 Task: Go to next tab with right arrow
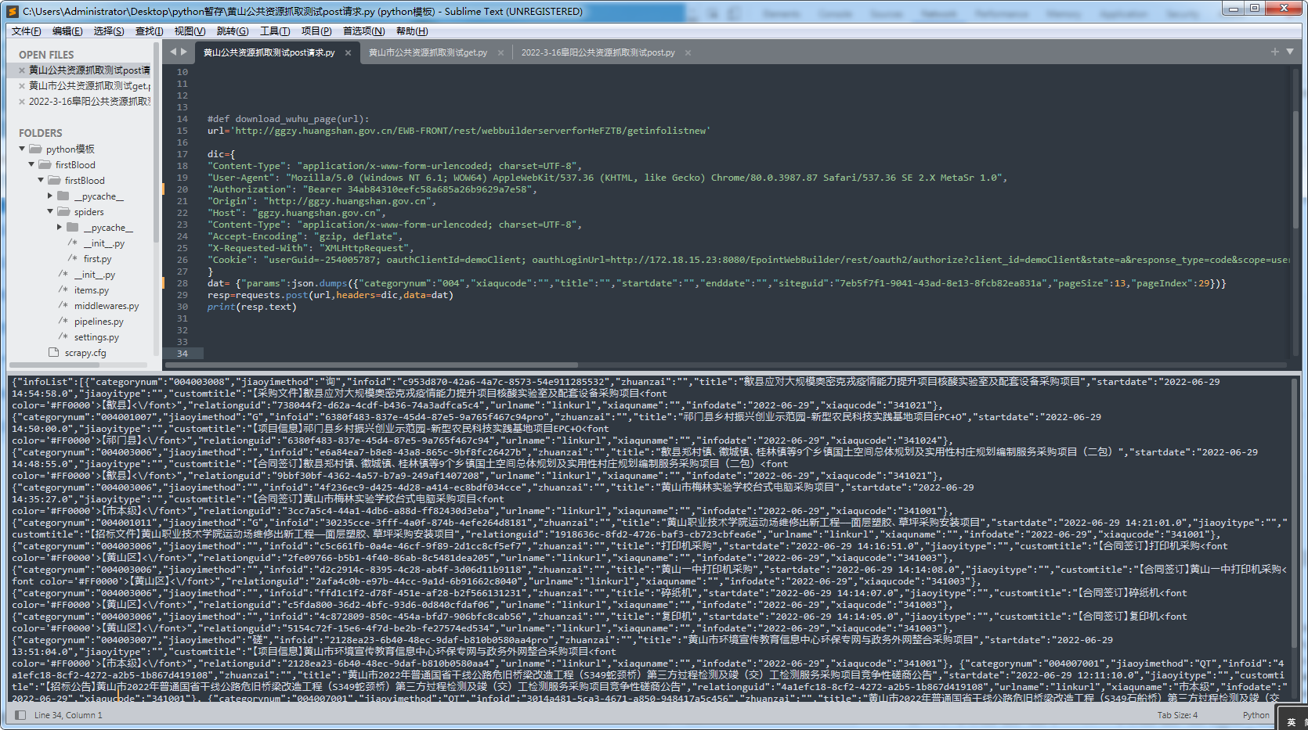(x=184, y=52)
